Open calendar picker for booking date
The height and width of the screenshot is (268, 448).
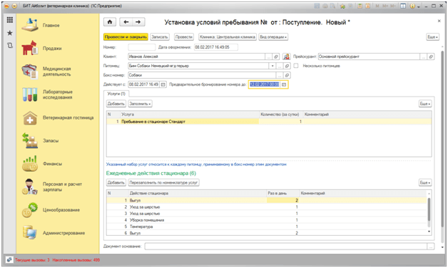coord(284,84)
